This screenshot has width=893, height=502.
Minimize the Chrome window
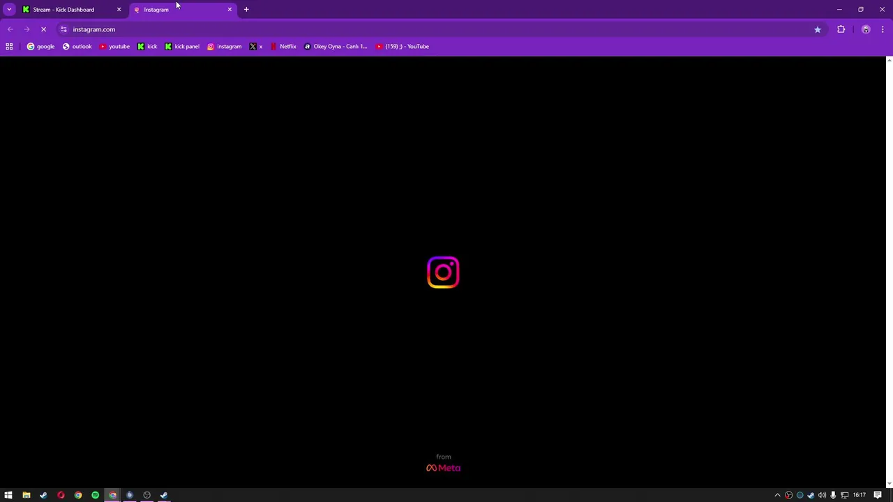tap(839, 10)
